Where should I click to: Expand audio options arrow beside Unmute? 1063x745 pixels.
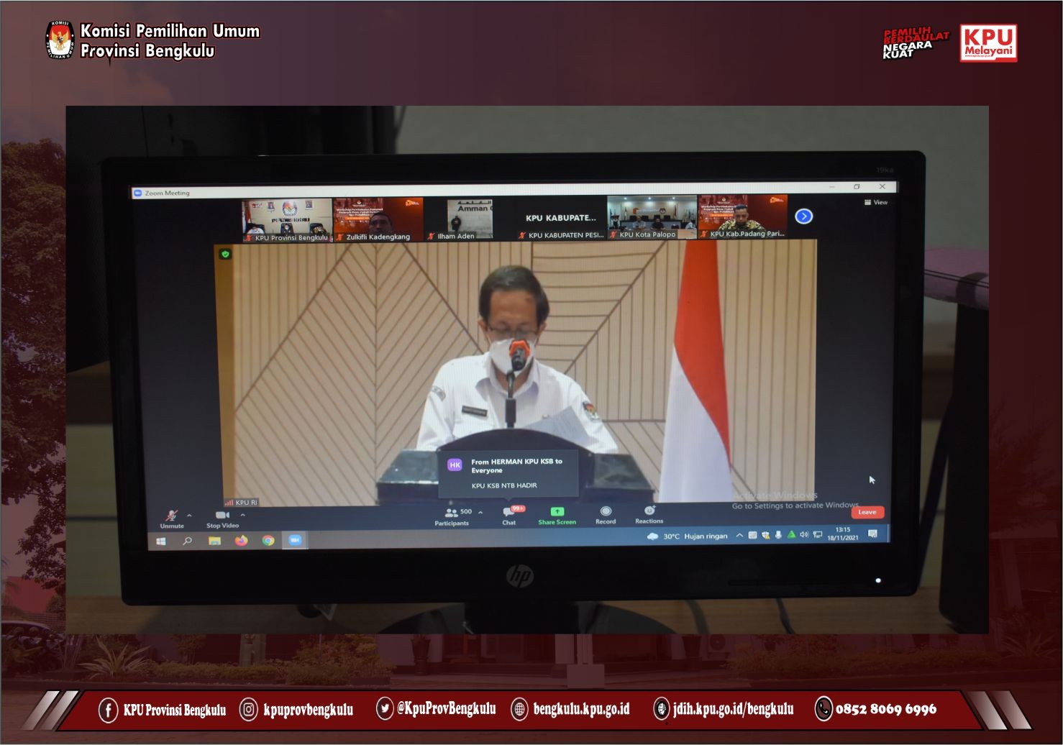pos(189,516)
